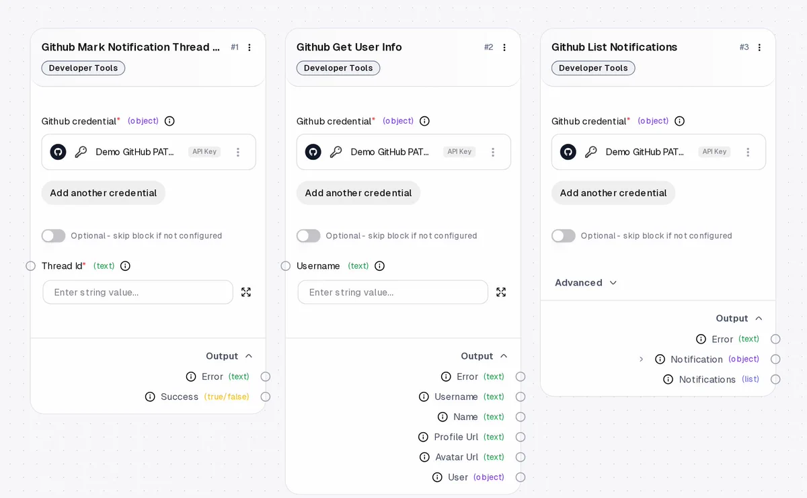Focus the Thread Id string input field

click(x=138, y=292)
